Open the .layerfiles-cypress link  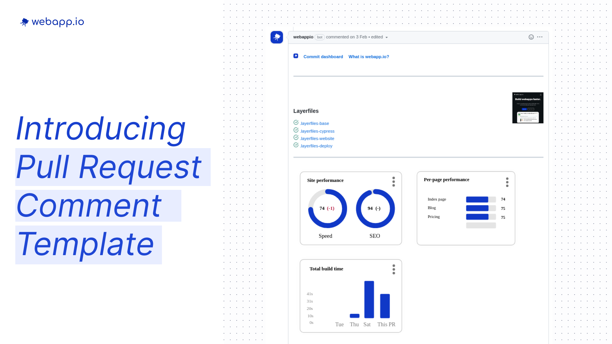point(317,131)
